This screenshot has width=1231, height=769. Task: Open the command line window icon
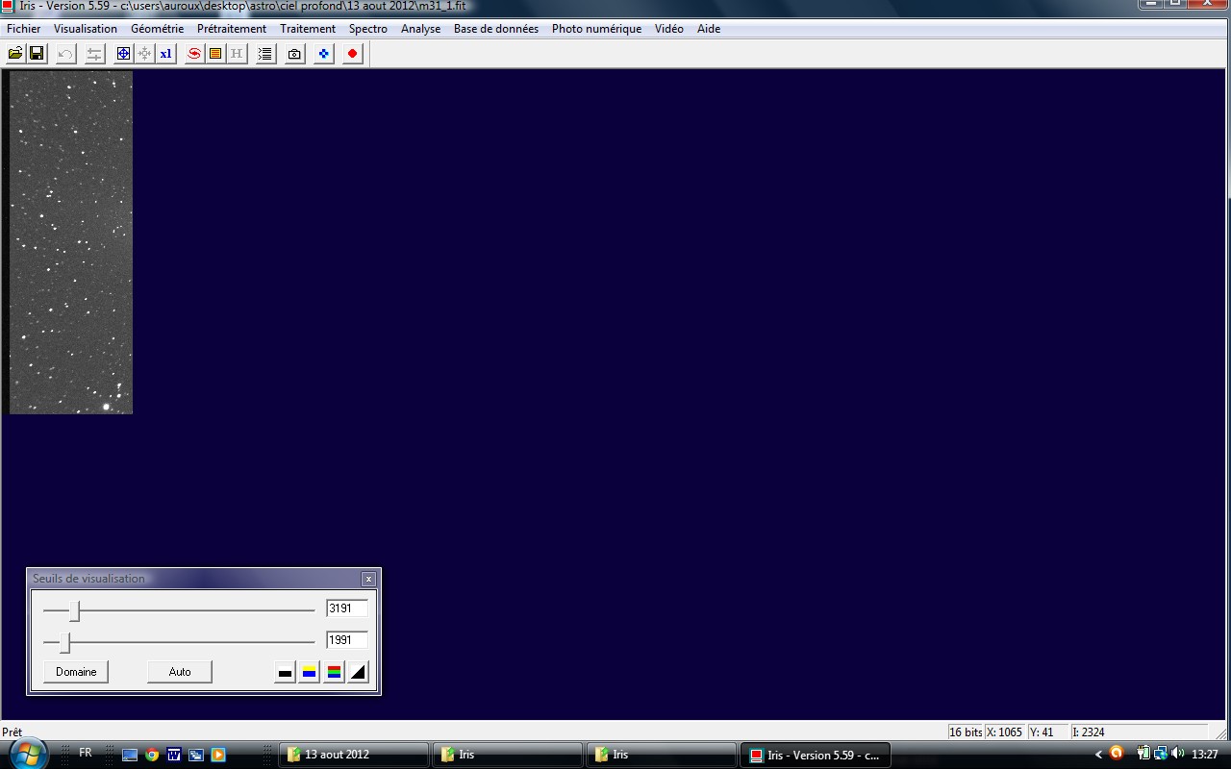[265, 54]
